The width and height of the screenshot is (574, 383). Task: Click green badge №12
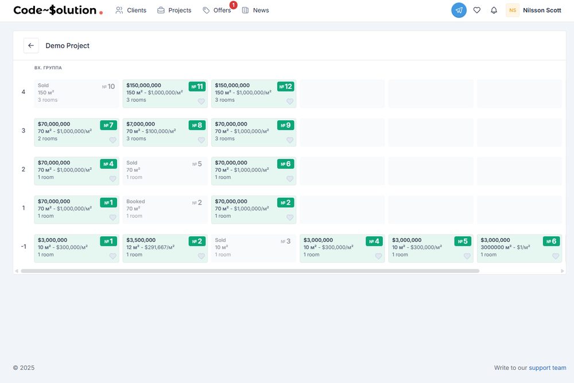pos(286,87)
